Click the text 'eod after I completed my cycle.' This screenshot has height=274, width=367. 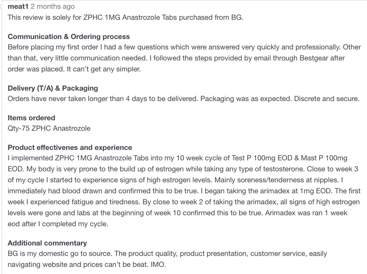pos(58,224)
